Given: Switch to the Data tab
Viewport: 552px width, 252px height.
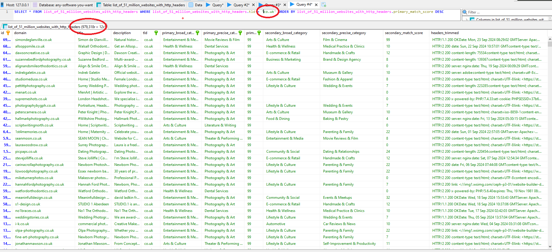Looking at the screenshot, I should point(196,5).
